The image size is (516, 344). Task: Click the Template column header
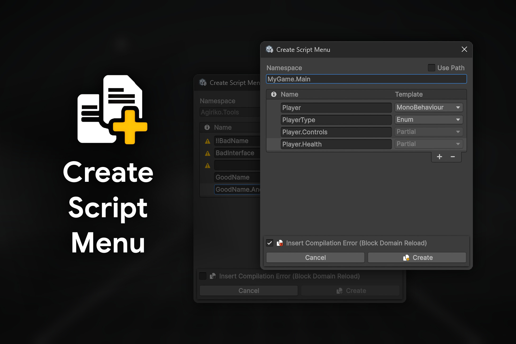pos(409,94)
